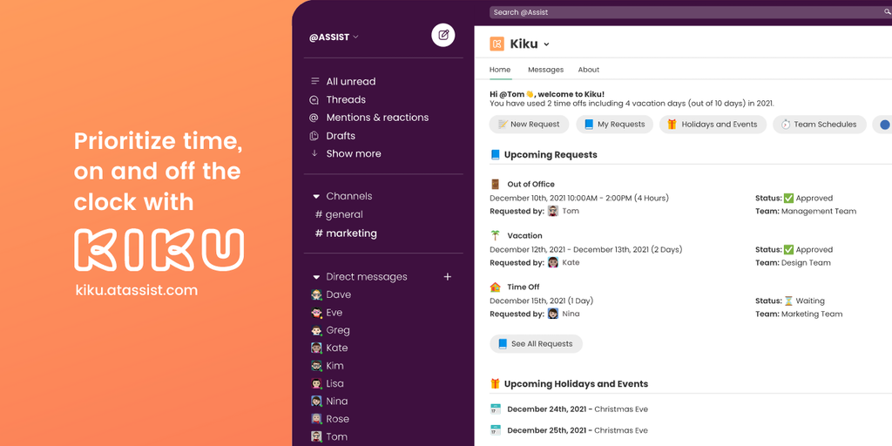
Task: Click the Search @Assist field
Action: tap(691, 12)
